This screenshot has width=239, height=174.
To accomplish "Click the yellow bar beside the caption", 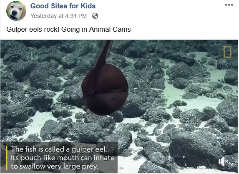I will click(7, 158).
